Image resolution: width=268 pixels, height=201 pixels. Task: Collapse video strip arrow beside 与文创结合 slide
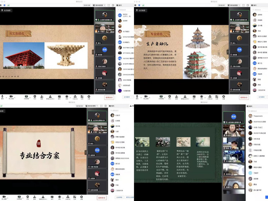click(93, 52)
